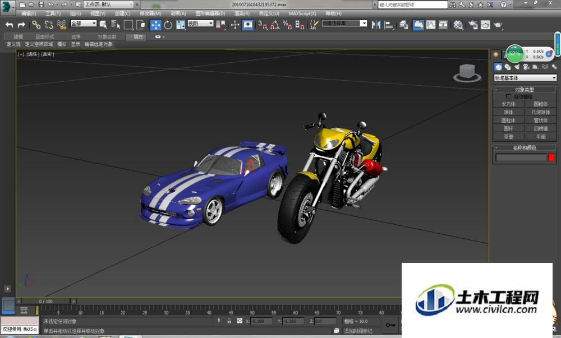Open the 渲染(R) menu
561x338 pixels.
(242, 13)
